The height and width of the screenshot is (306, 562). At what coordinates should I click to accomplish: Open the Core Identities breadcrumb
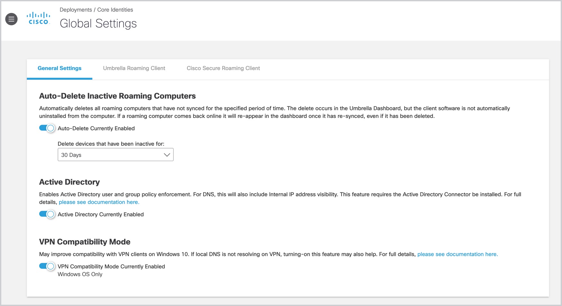tap(115, 10)
